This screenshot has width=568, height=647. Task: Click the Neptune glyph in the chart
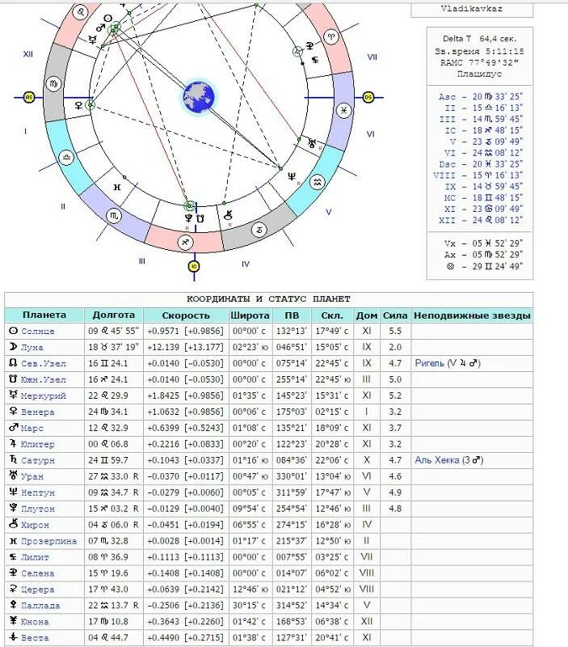[291, 176]
